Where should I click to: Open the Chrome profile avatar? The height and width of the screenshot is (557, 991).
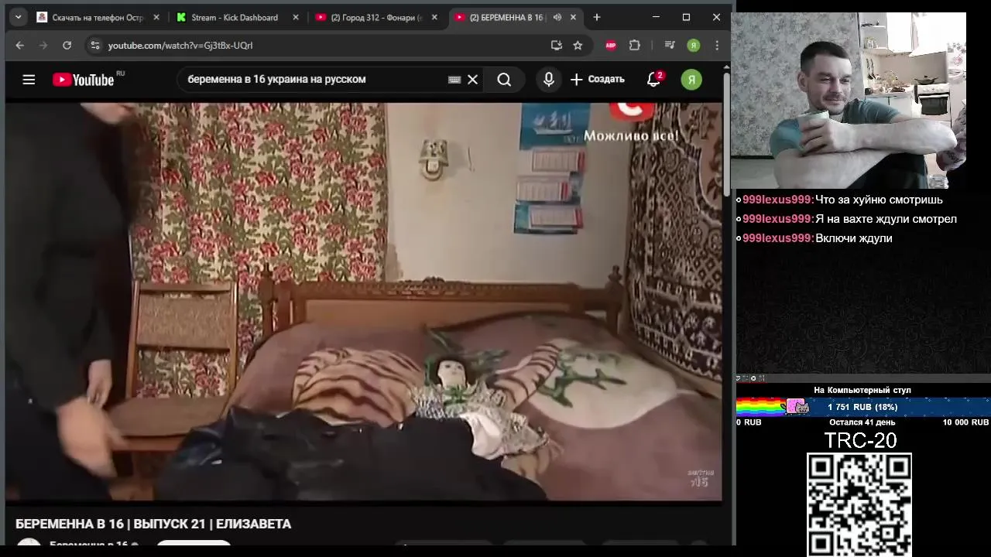point(694,46)
